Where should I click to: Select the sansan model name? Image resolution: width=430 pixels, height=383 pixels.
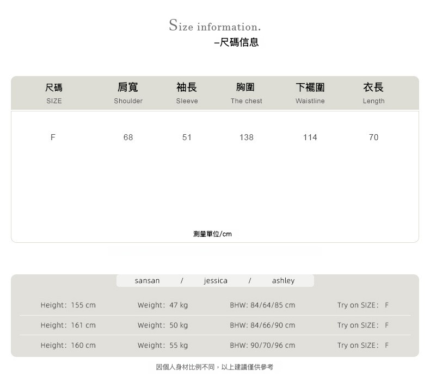pos(147,281)
